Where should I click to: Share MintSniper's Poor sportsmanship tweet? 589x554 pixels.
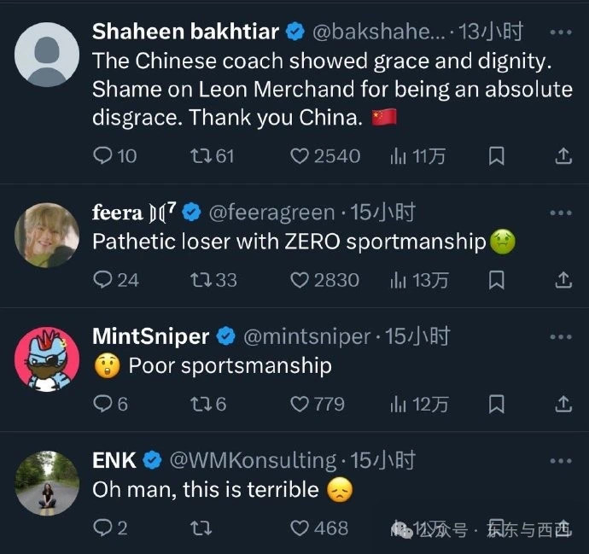[563, 404]
